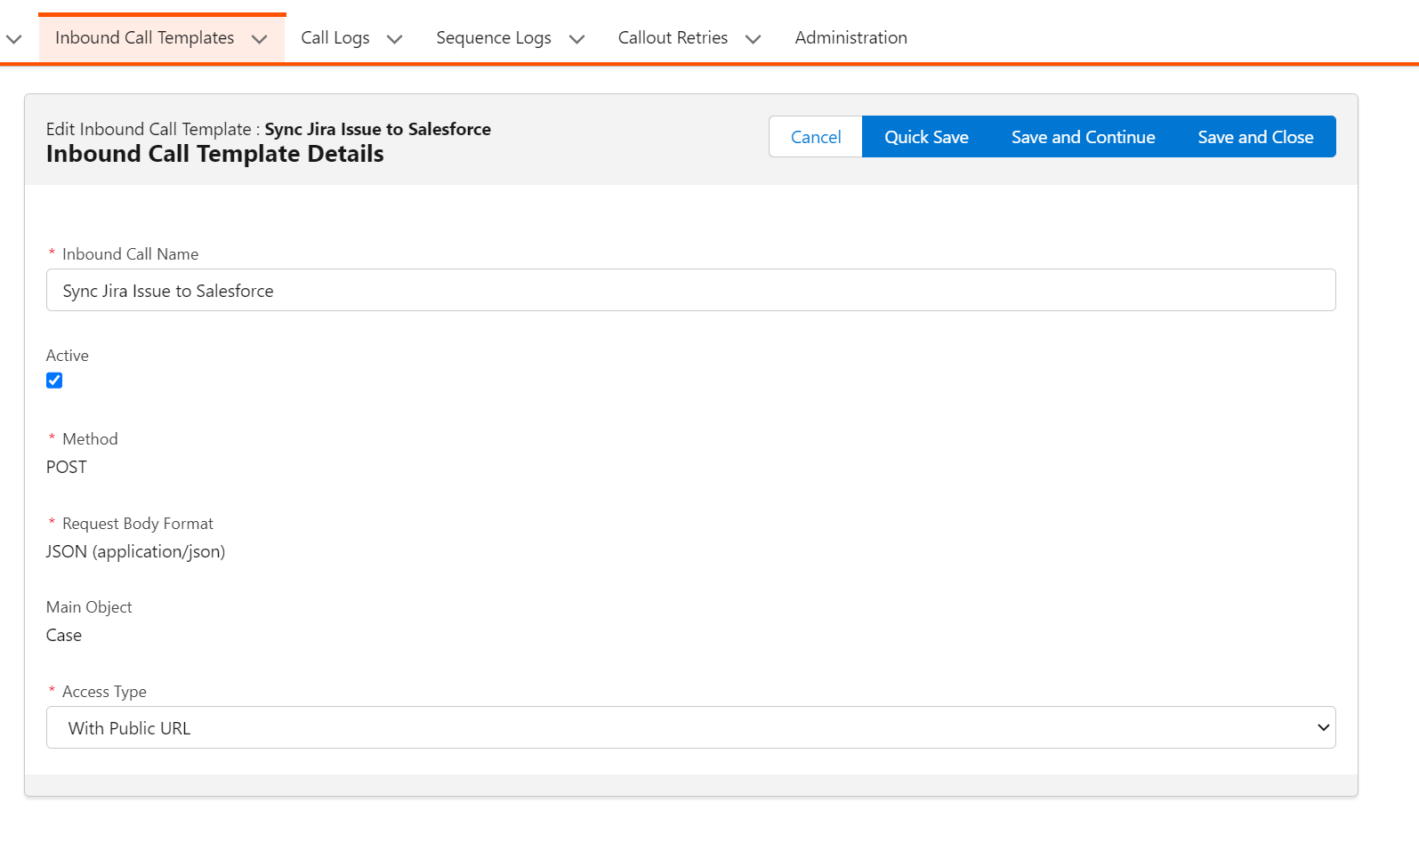
Task: Click the Inbound Call Name label
Action: (130, 254)
